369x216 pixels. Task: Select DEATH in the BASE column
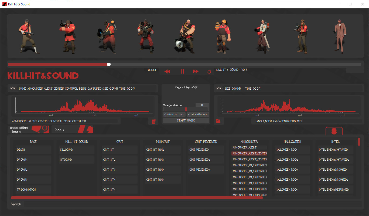point(33,149)
